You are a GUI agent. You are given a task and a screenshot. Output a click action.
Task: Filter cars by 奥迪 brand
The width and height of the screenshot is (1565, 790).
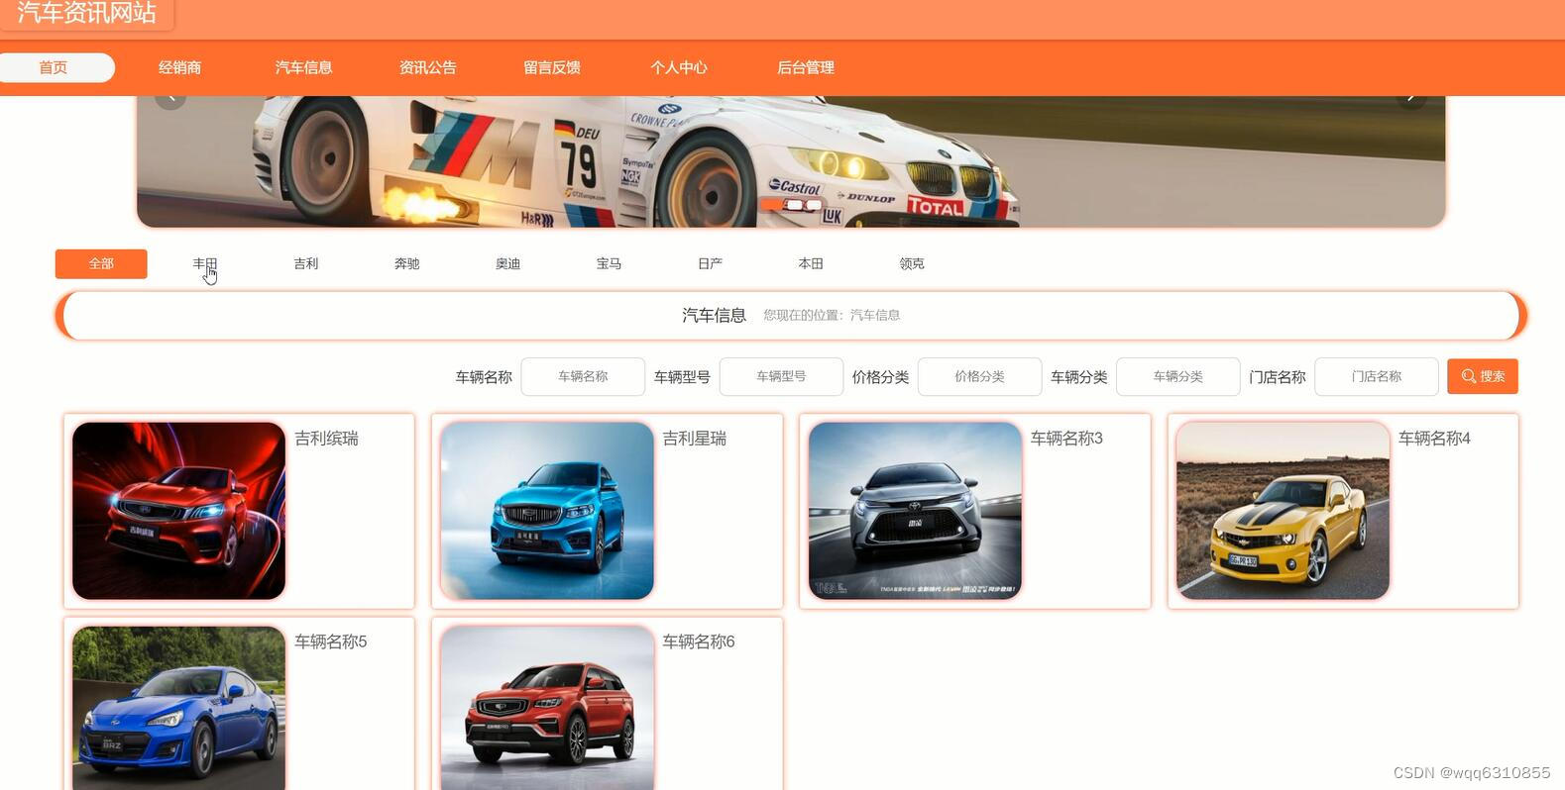(x=508, y=263)
